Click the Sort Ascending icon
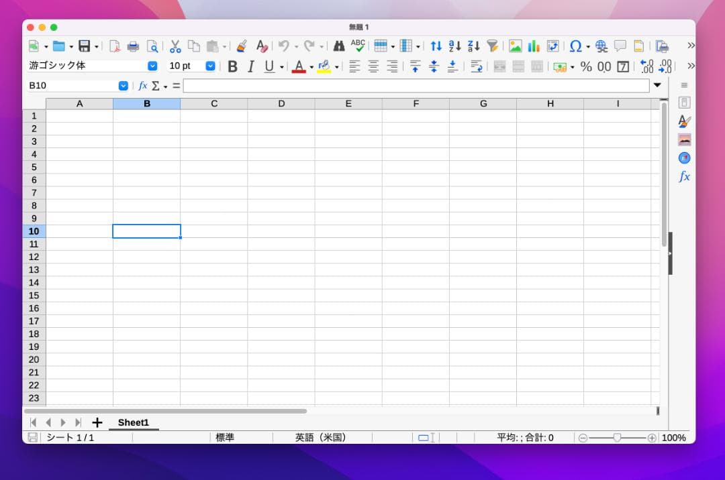 pos(455,46)
